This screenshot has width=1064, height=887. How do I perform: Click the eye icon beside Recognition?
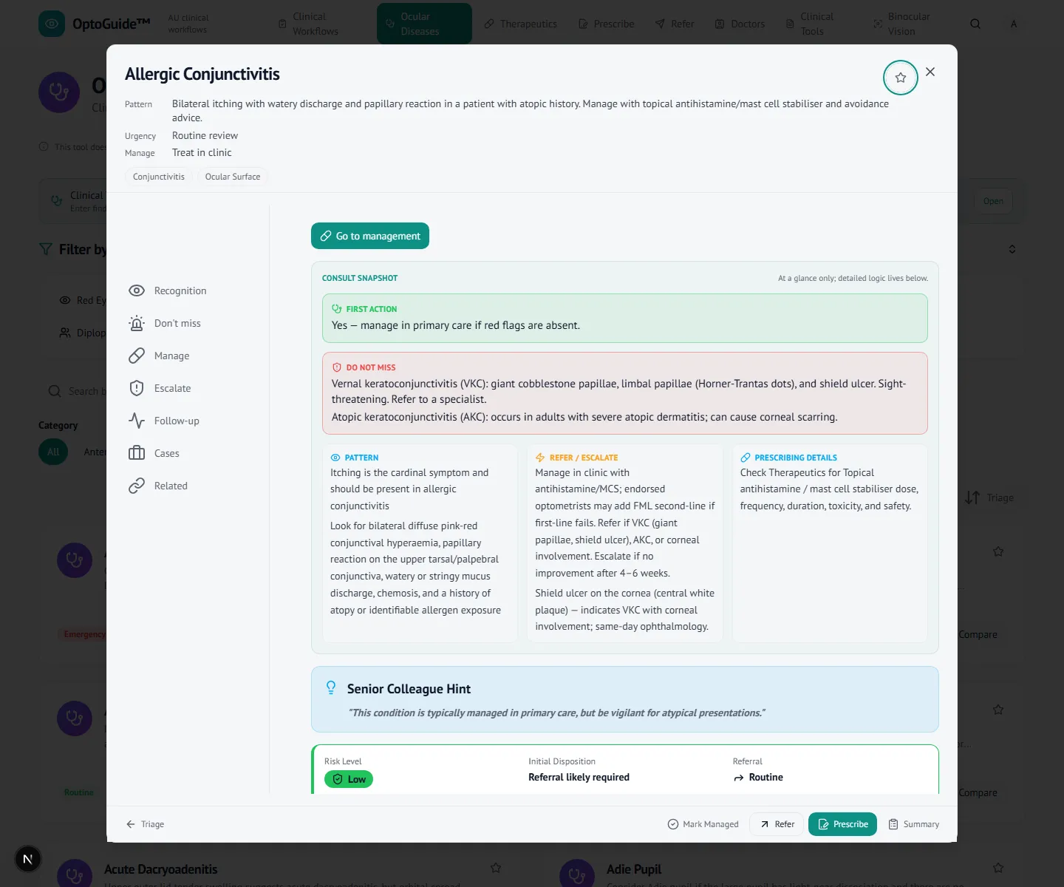tap(137, 290)
